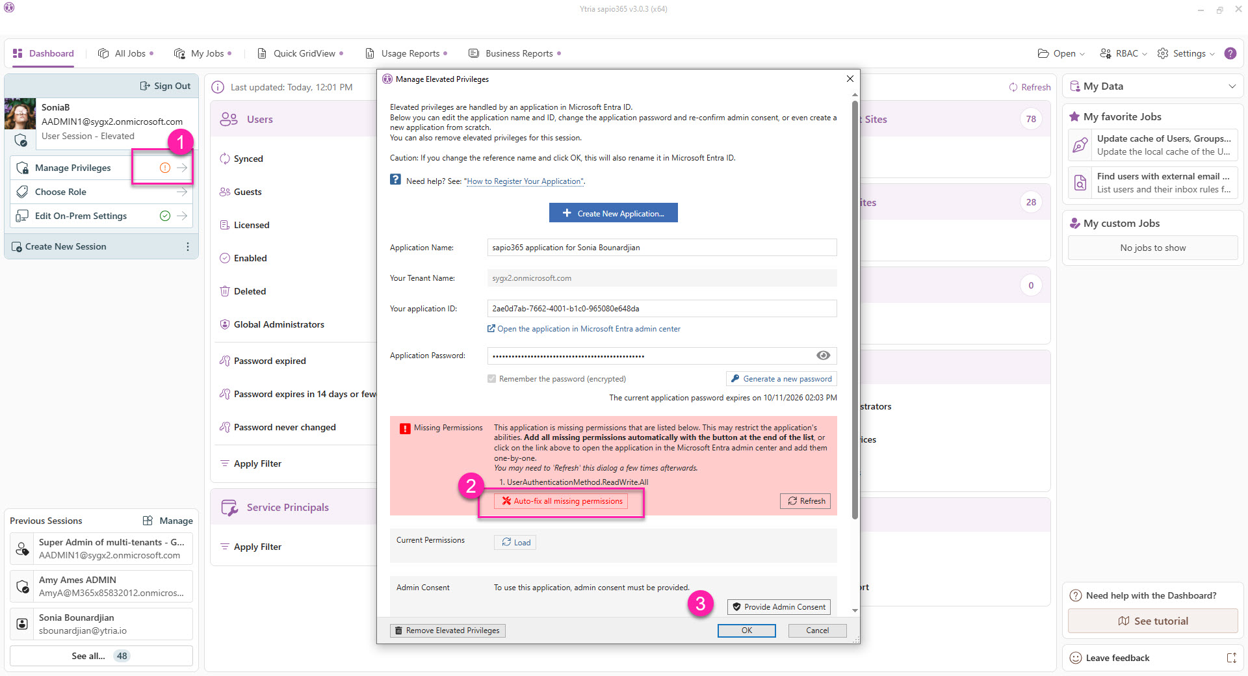Open the help question mark icon
The image size is (1248, 676).
1230,53
